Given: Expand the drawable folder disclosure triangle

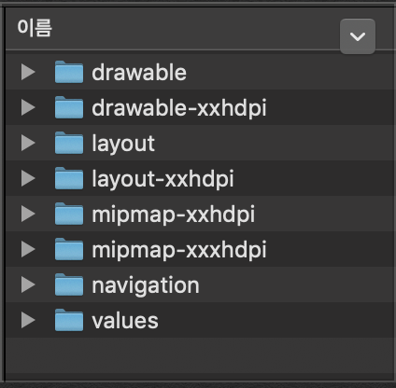Looking at the screenshot, I should [x=28, y=72].
